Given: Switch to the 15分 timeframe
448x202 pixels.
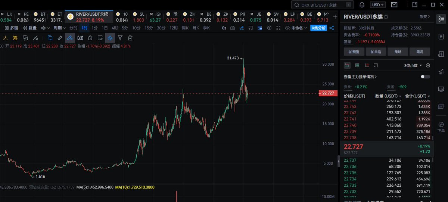Looking at the screenshot, I should [149, 28].
